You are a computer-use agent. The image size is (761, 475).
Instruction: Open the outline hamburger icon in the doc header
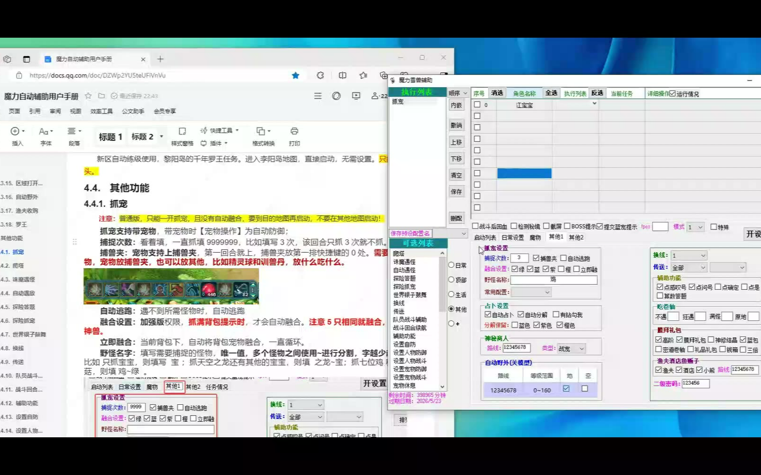318,96
